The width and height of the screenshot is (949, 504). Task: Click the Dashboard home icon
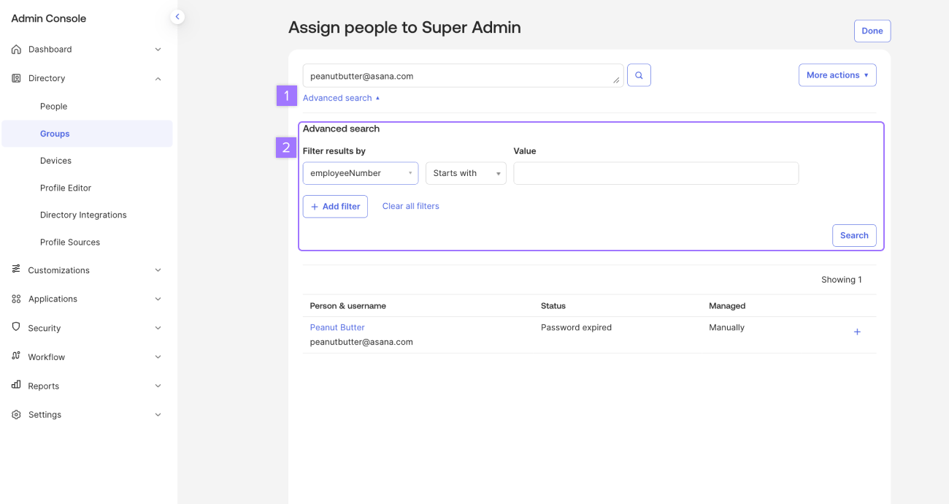(x=16, y=50)
